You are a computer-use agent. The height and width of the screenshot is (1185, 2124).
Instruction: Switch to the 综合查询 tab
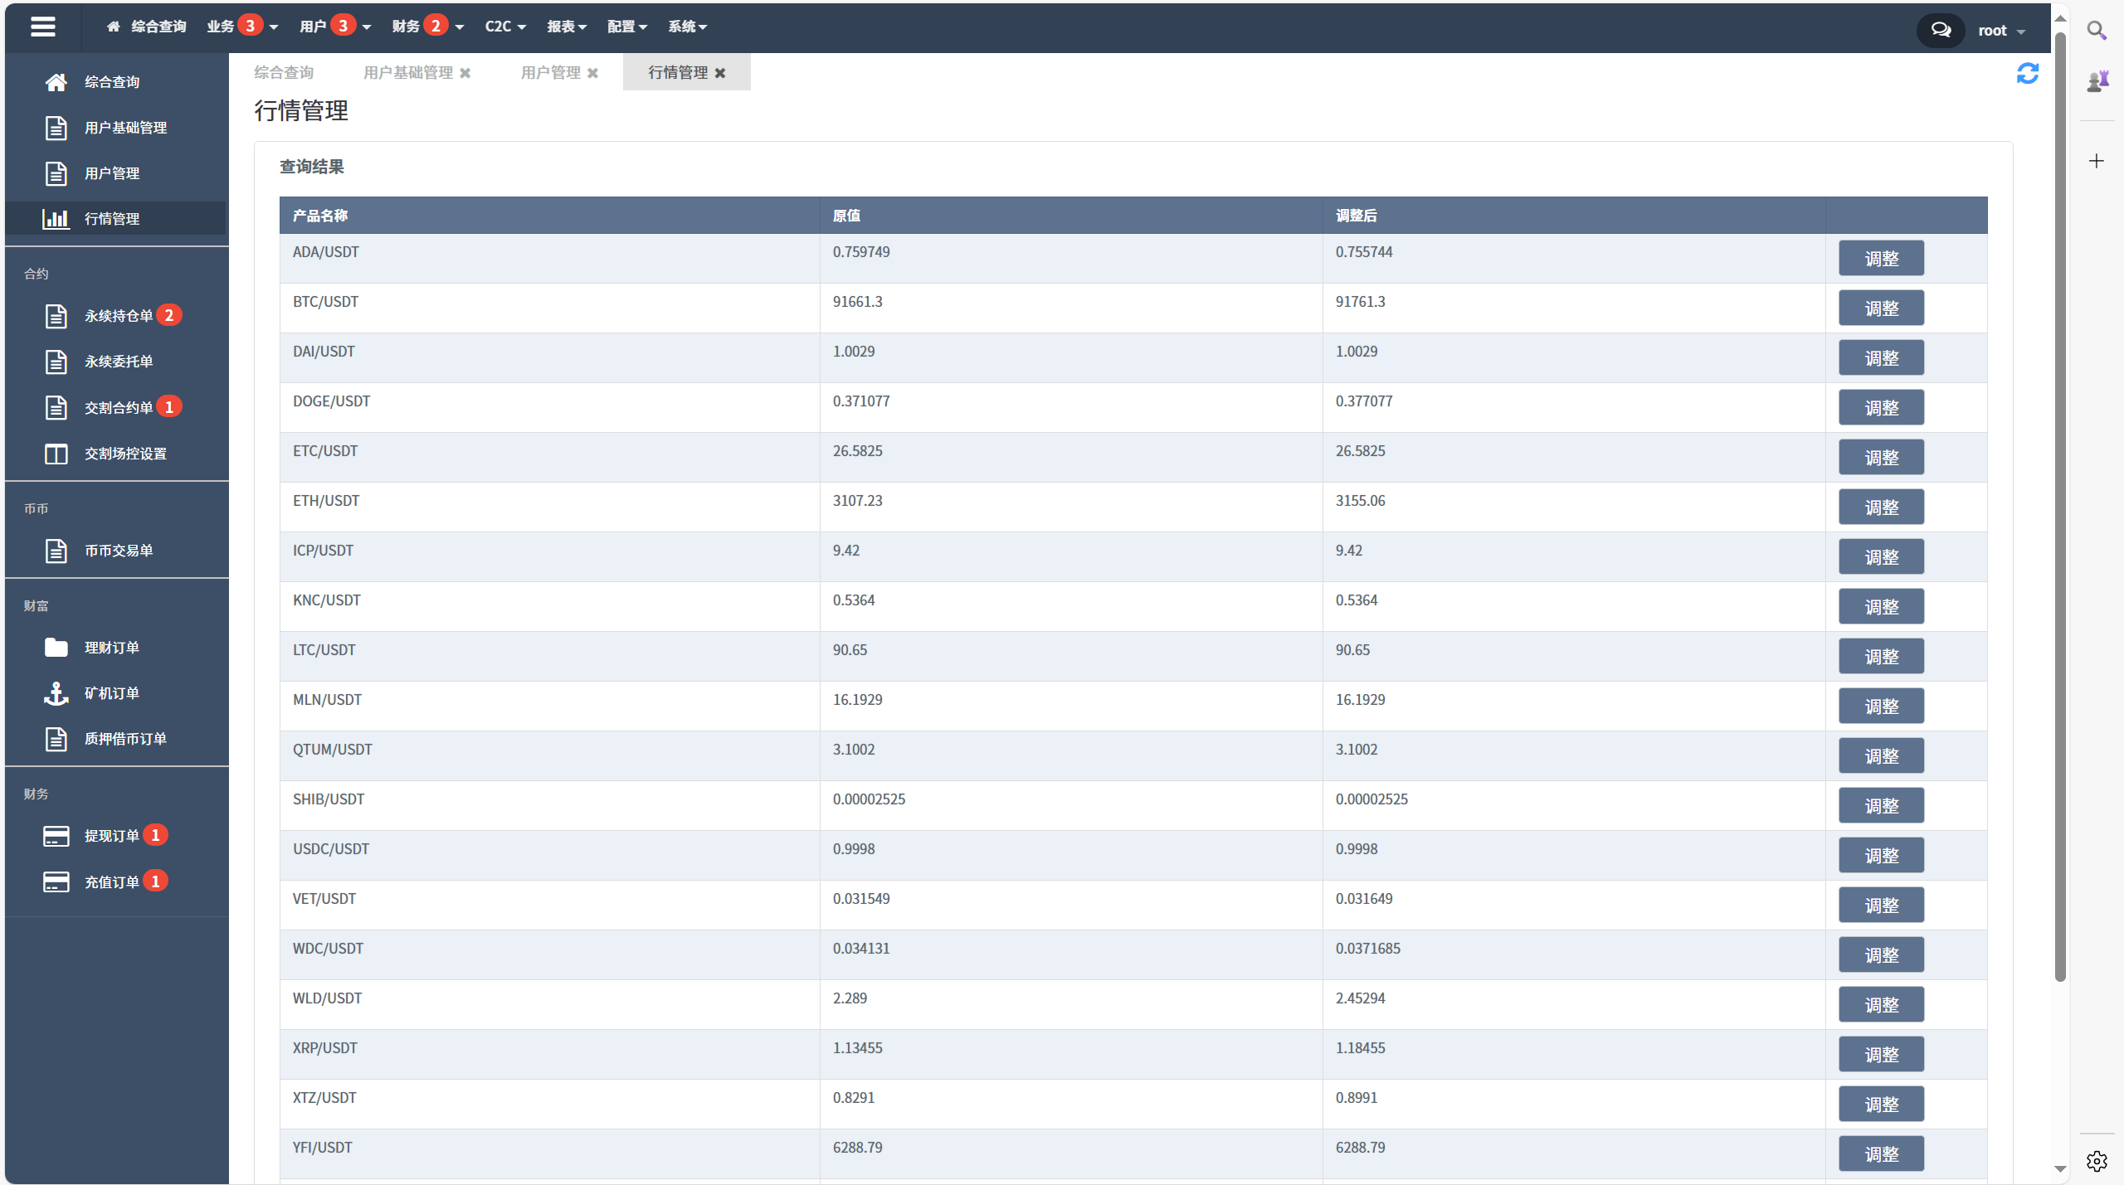pyautogui.click(x=284, y=73)
